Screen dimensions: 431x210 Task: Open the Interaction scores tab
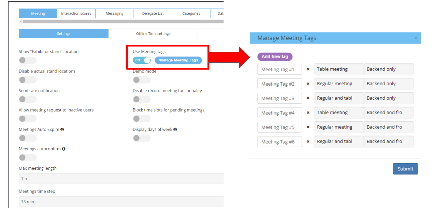(76, 13)
